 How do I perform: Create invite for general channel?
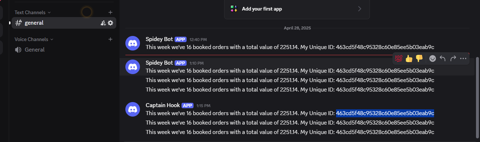click(103, 23)
